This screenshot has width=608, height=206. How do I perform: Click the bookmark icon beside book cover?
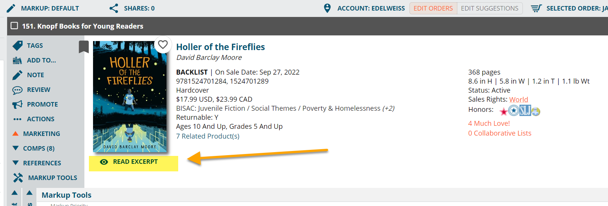pos(84,47)
